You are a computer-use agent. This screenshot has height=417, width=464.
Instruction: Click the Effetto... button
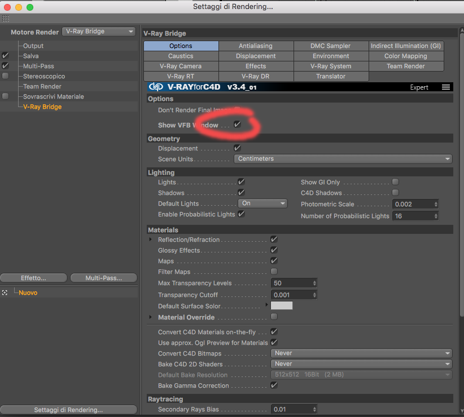point(34,278)
